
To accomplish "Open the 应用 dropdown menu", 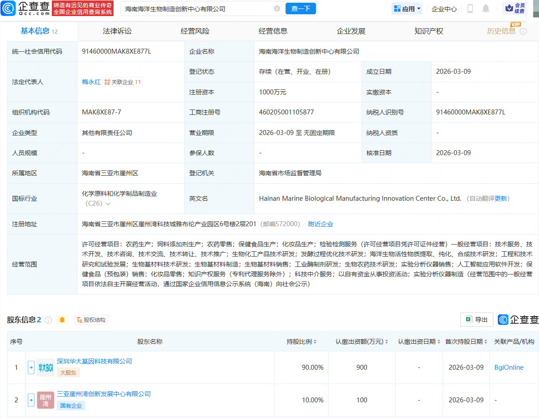I will pos(407,8).
